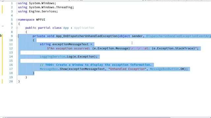
Task: Collapse the App_OnDispatcherUnhandledException method block
Action: point(17,36)
